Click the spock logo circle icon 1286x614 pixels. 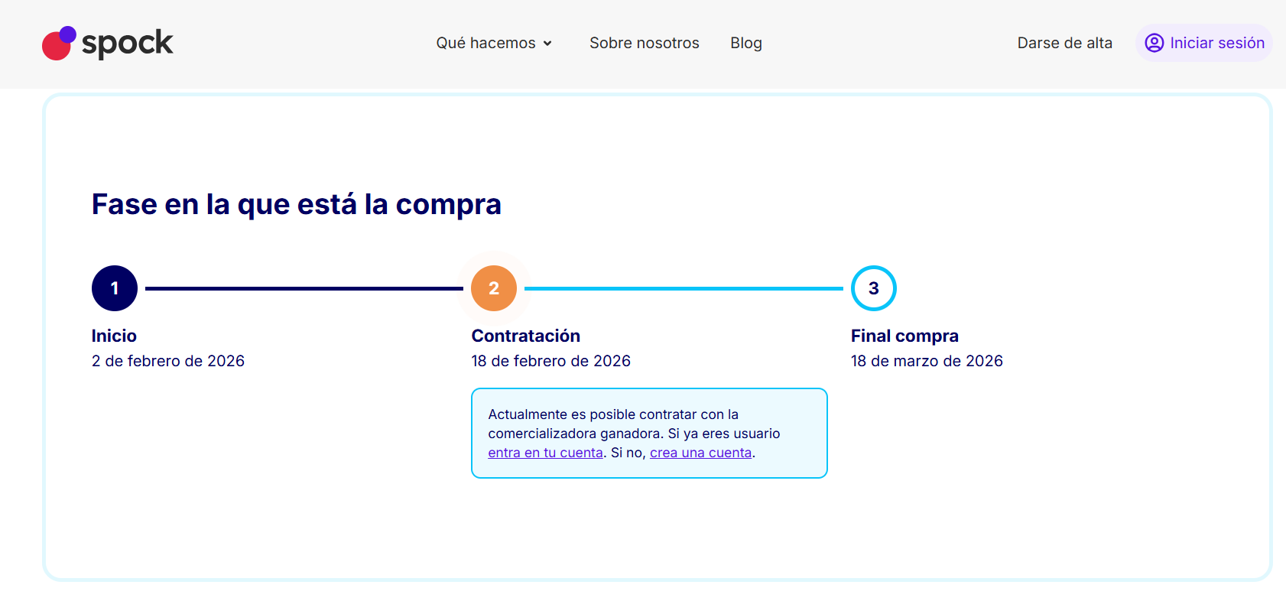pyautogui.click(x=58, y=43)
